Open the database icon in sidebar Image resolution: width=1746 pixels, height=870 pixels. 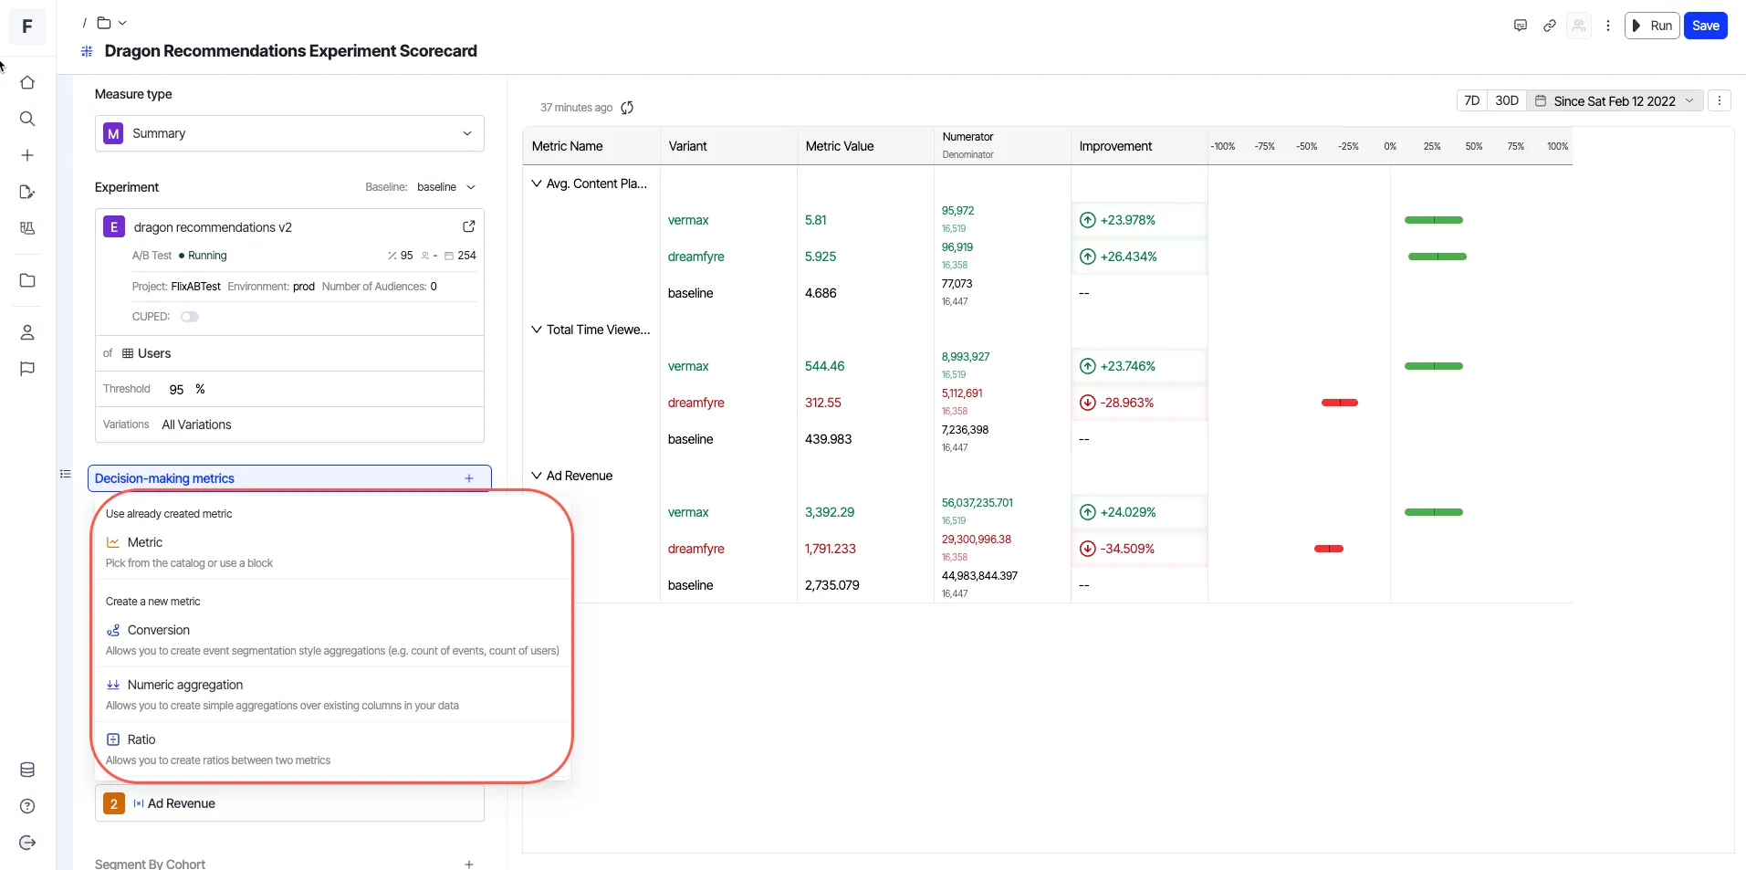pyautogui.click(x=27, y=770)
